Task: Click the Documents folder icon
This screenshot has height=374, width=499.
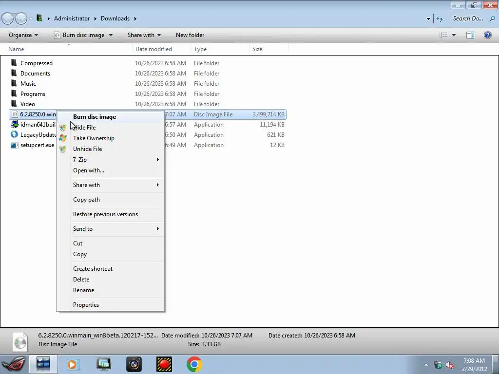Action: click(x=14, y=73)
